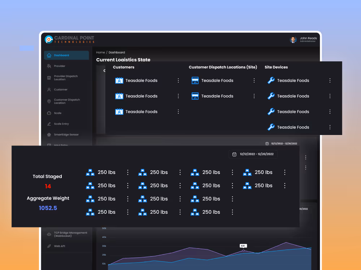This screenshot has height=270, width=361.
Task: Open options menu for fourth Site Devices entry
Action: pyautogui.click(x=330, y=127)
